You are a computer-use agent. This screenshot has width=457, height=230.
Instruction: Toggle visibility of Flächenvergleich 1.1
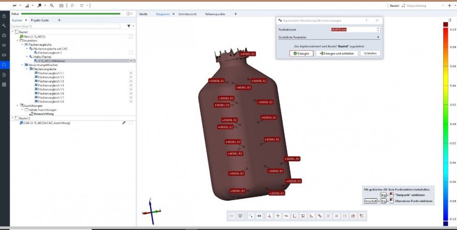[x=131, y=73]
